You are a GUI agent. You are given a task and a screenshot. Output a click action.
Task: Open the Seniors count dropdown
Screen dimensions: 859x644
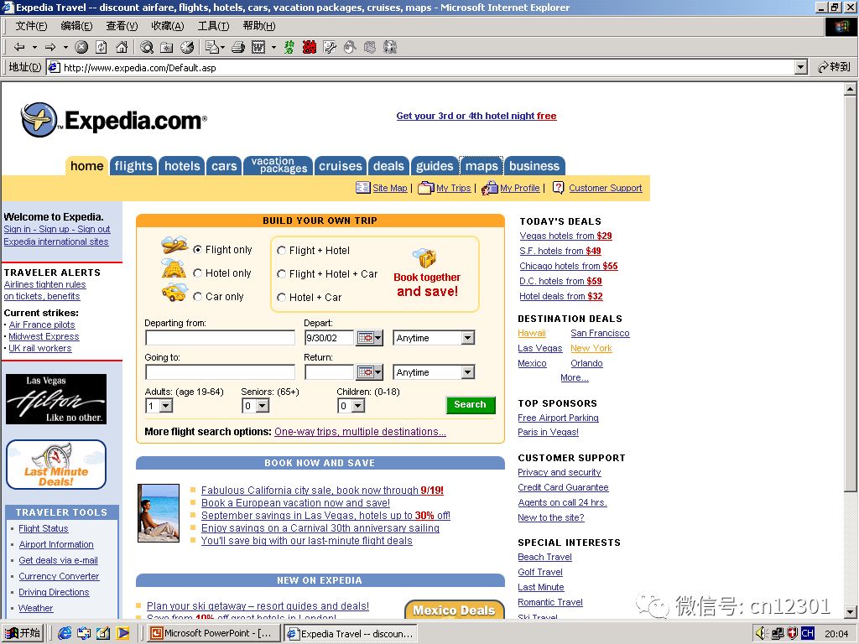(255, 406)
